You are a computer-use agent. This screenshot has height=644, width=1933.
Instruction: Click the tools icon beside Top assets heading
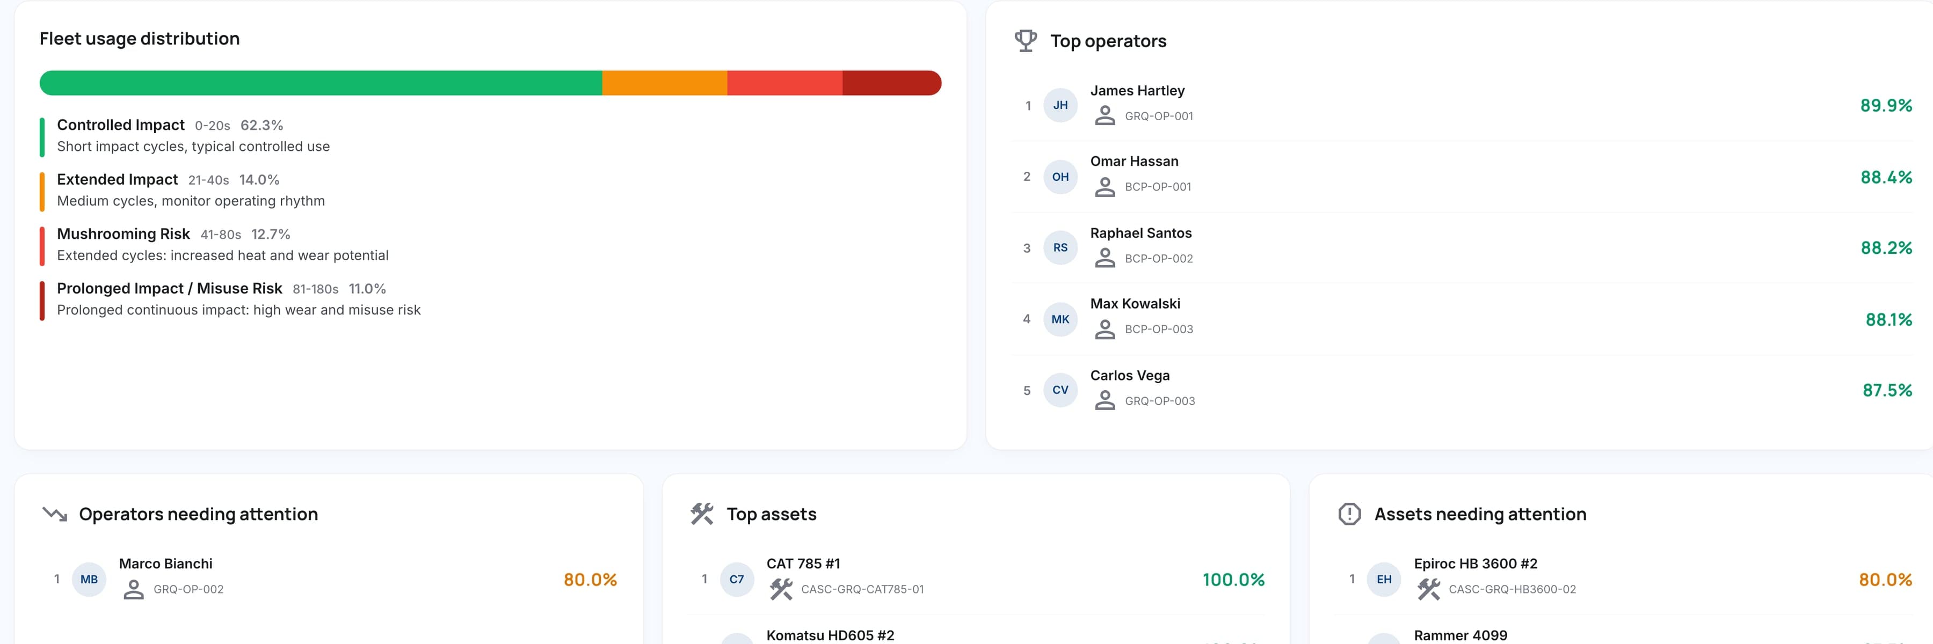click(x=702, y=514)
